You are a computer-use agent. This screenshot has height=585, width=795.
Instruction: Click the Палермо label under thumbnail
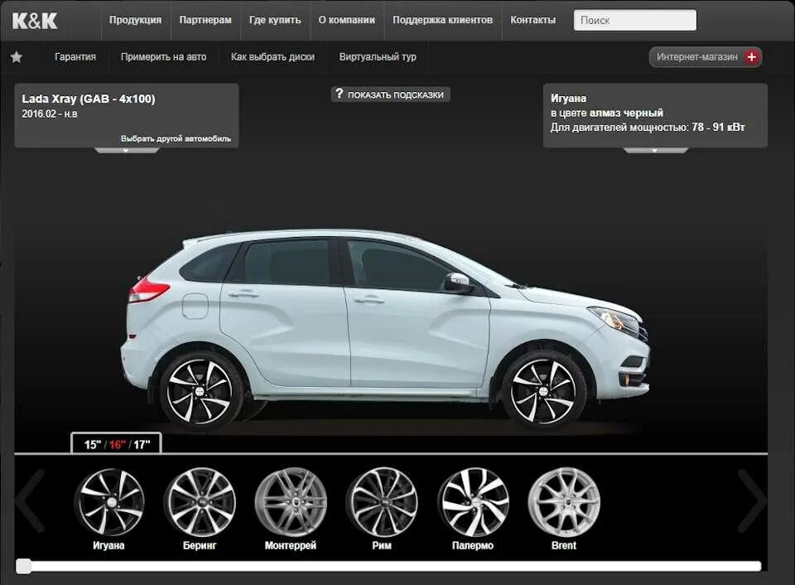473,545
